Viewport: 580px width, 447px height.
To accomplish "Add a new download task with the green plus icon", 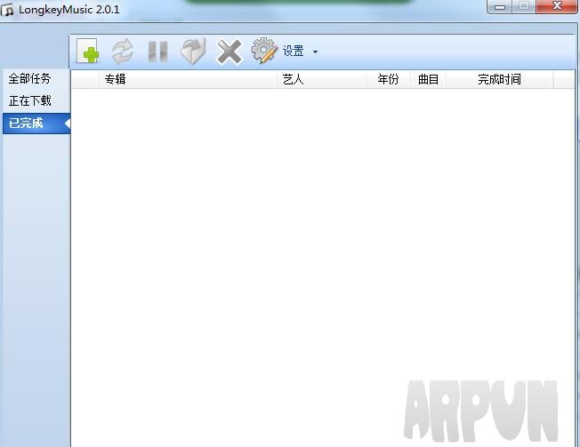I will coord(88,51).
